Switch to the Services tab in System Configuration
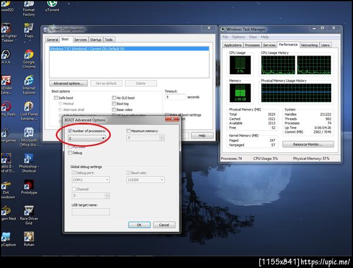Image resolution: width=353 pixels, height=268 pixels. tap(81, 39)
